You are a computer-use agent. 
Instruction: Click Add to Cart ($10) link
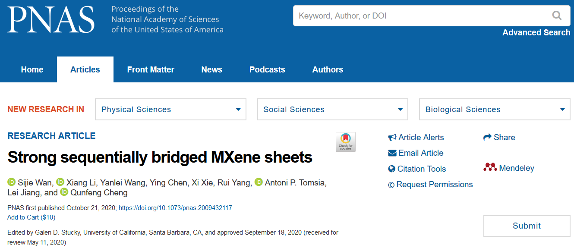point(32,217)
